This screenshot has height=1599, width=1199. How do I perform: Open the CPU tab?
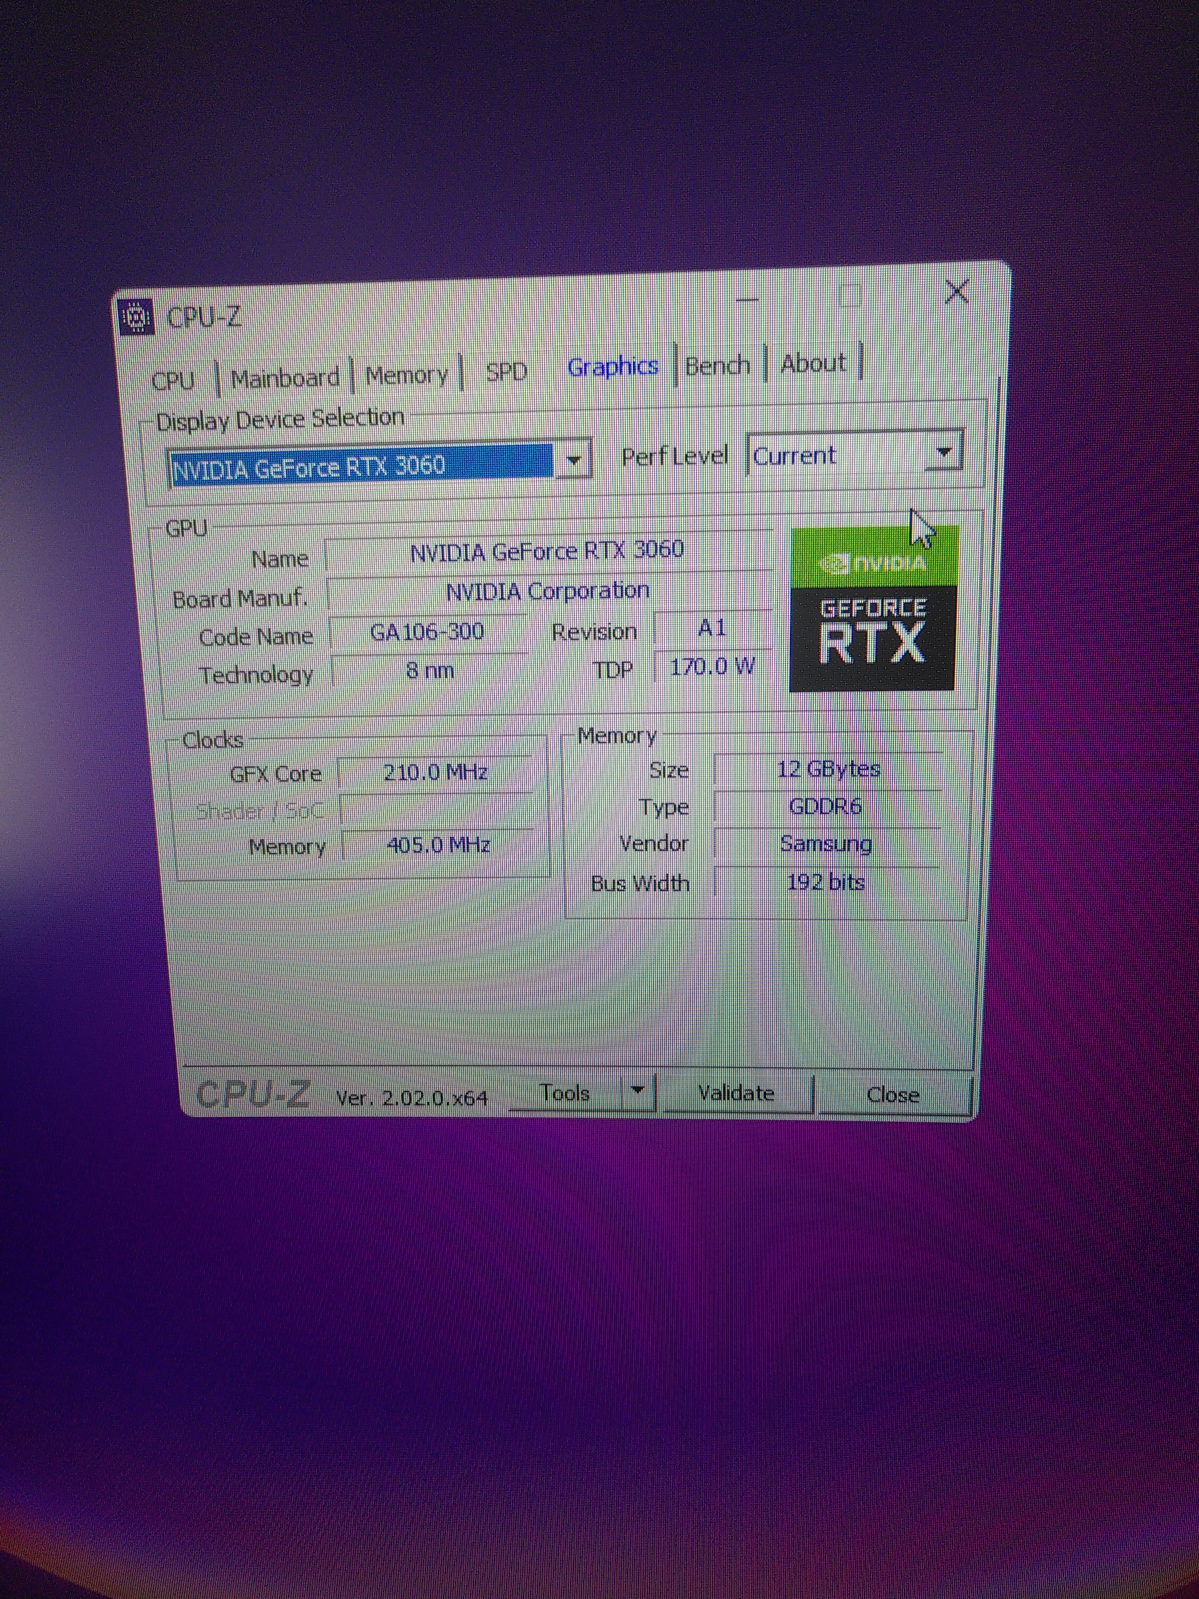[173, 380]
